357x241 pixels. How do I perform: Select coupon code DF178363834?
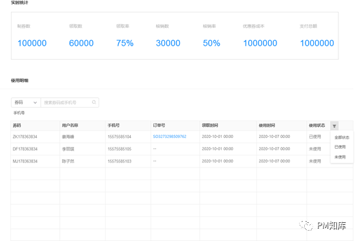[25, 149]
